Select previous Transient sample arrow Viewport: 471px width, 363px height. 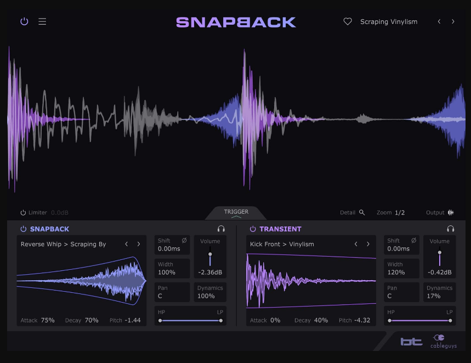coord(356,244)
